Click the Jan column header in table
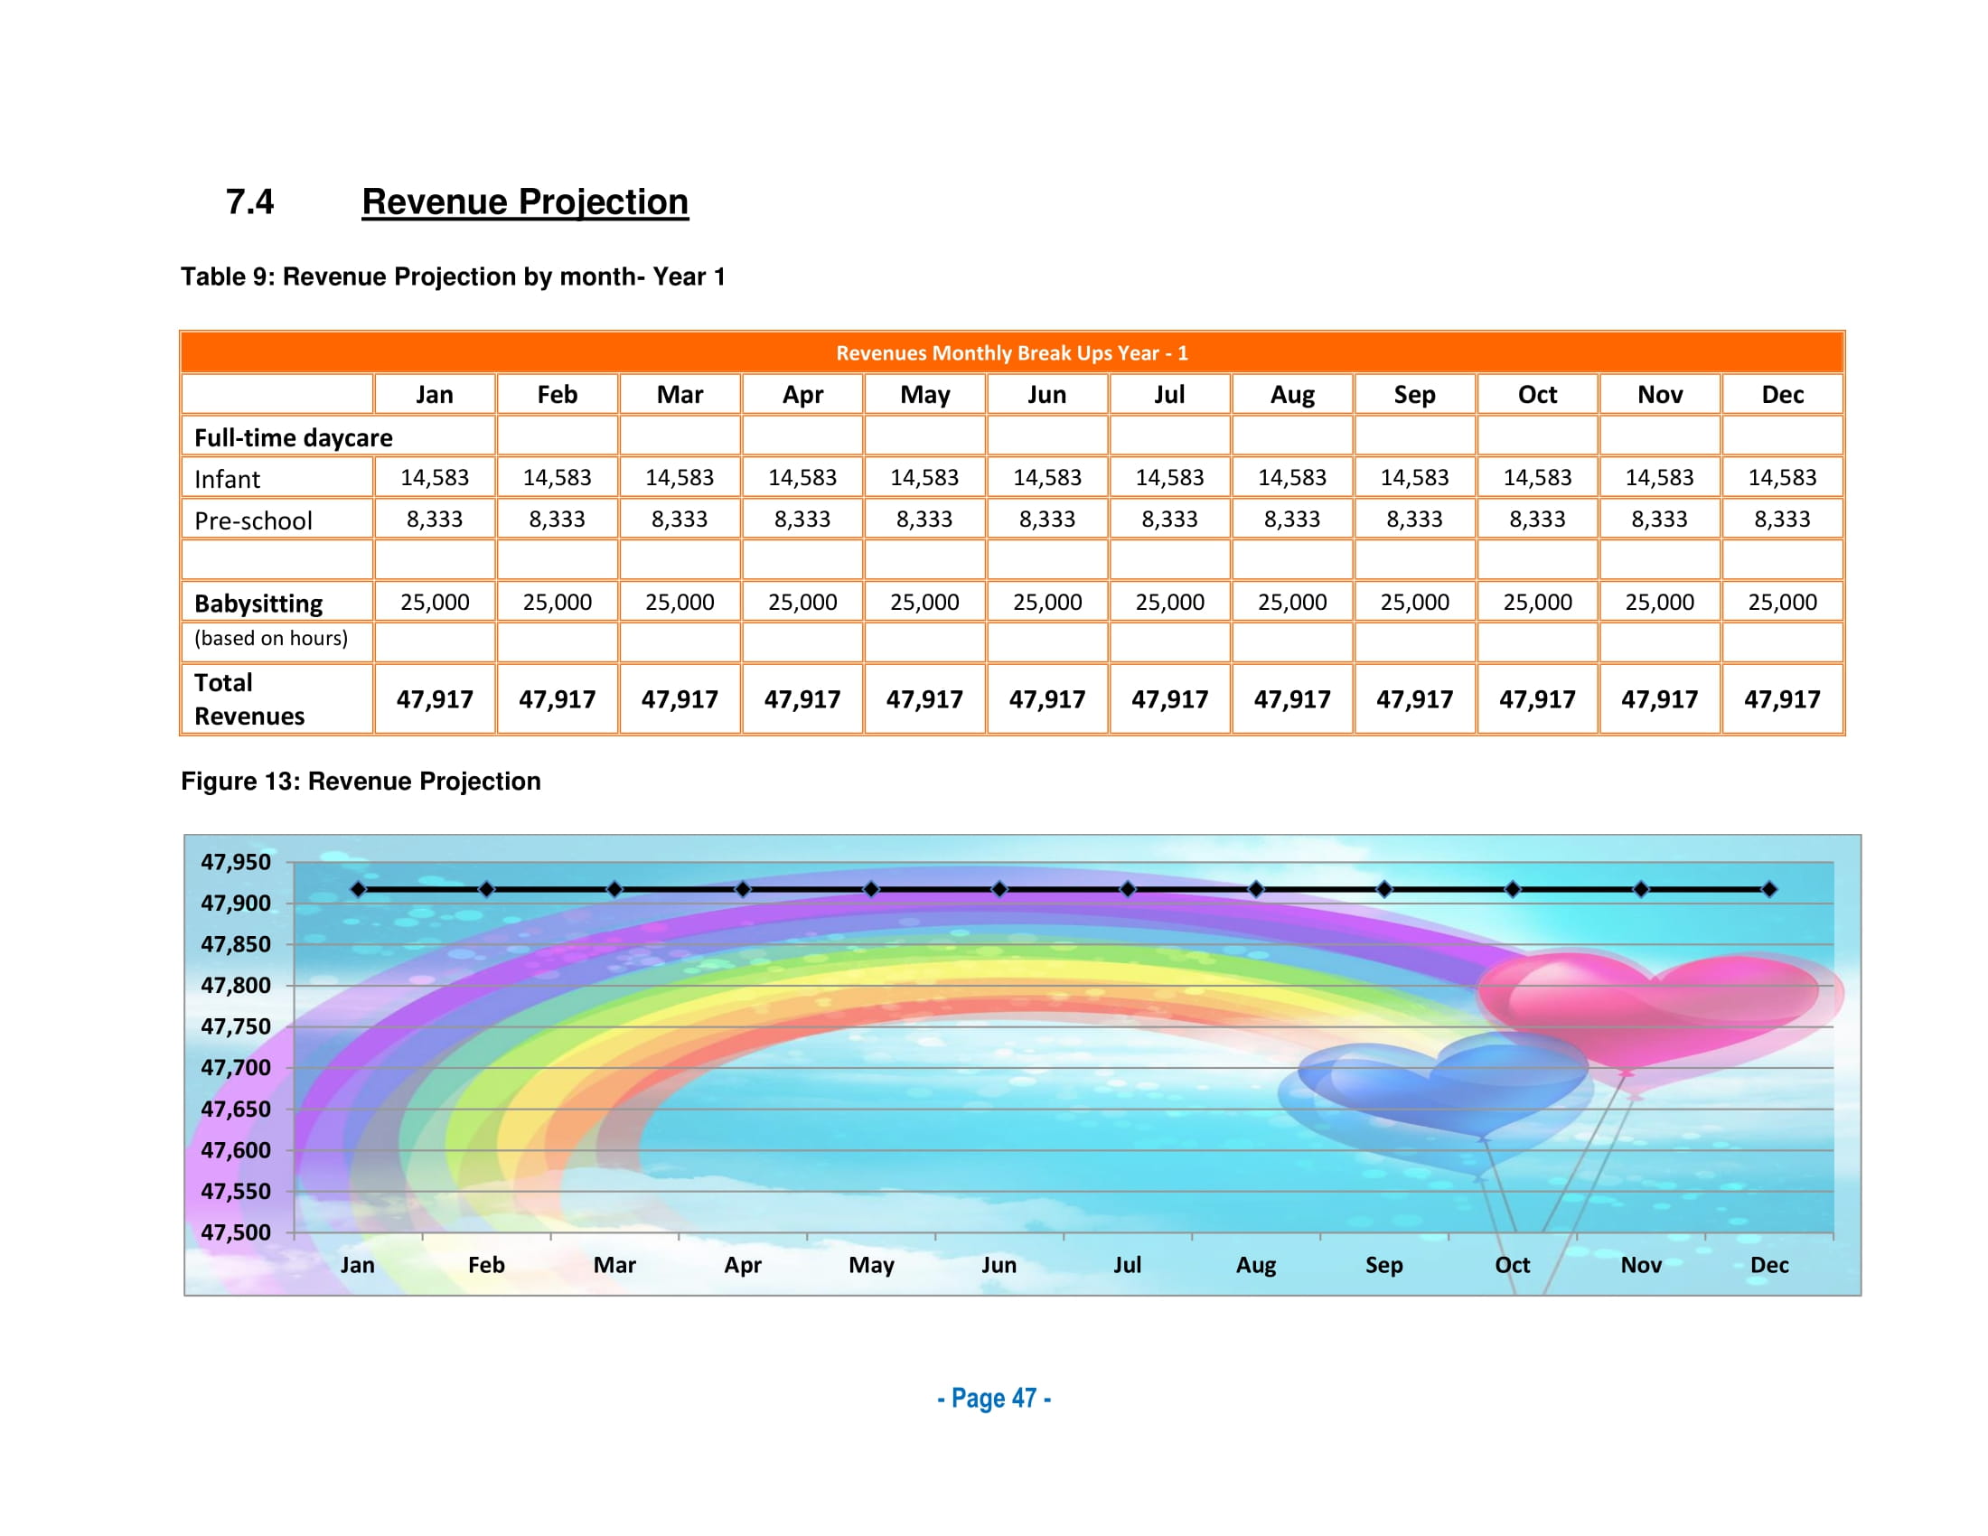This screenshot has width=1988, height=1536. pyautogui.click(x=434, y=395)
